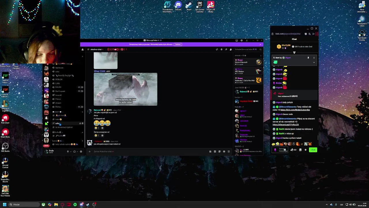Open the Windows Start menu
The image size is (369, 208).
pyautogui.click(x=4, y=205)
